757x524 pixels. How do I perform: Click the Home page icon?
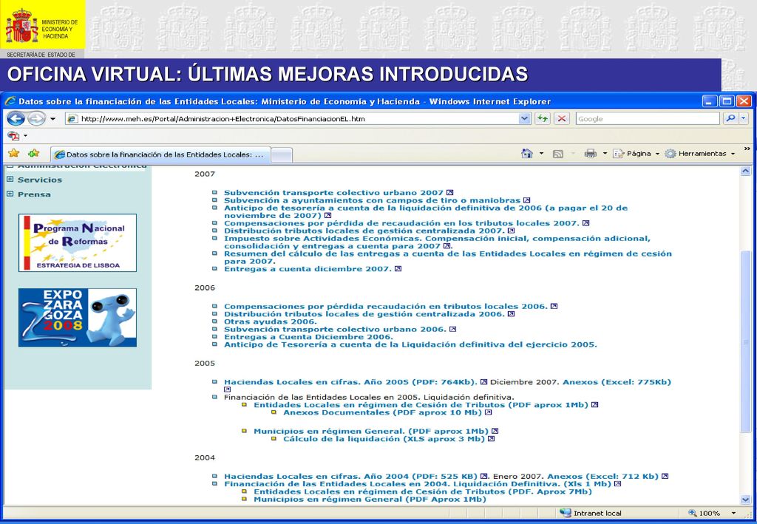[527, 154]
